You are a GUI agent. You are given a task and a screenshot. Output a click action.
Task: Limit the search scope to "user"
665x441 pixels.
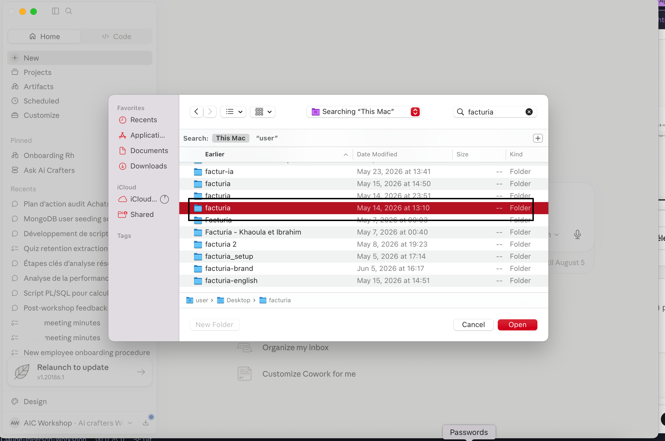pos(266,138)
